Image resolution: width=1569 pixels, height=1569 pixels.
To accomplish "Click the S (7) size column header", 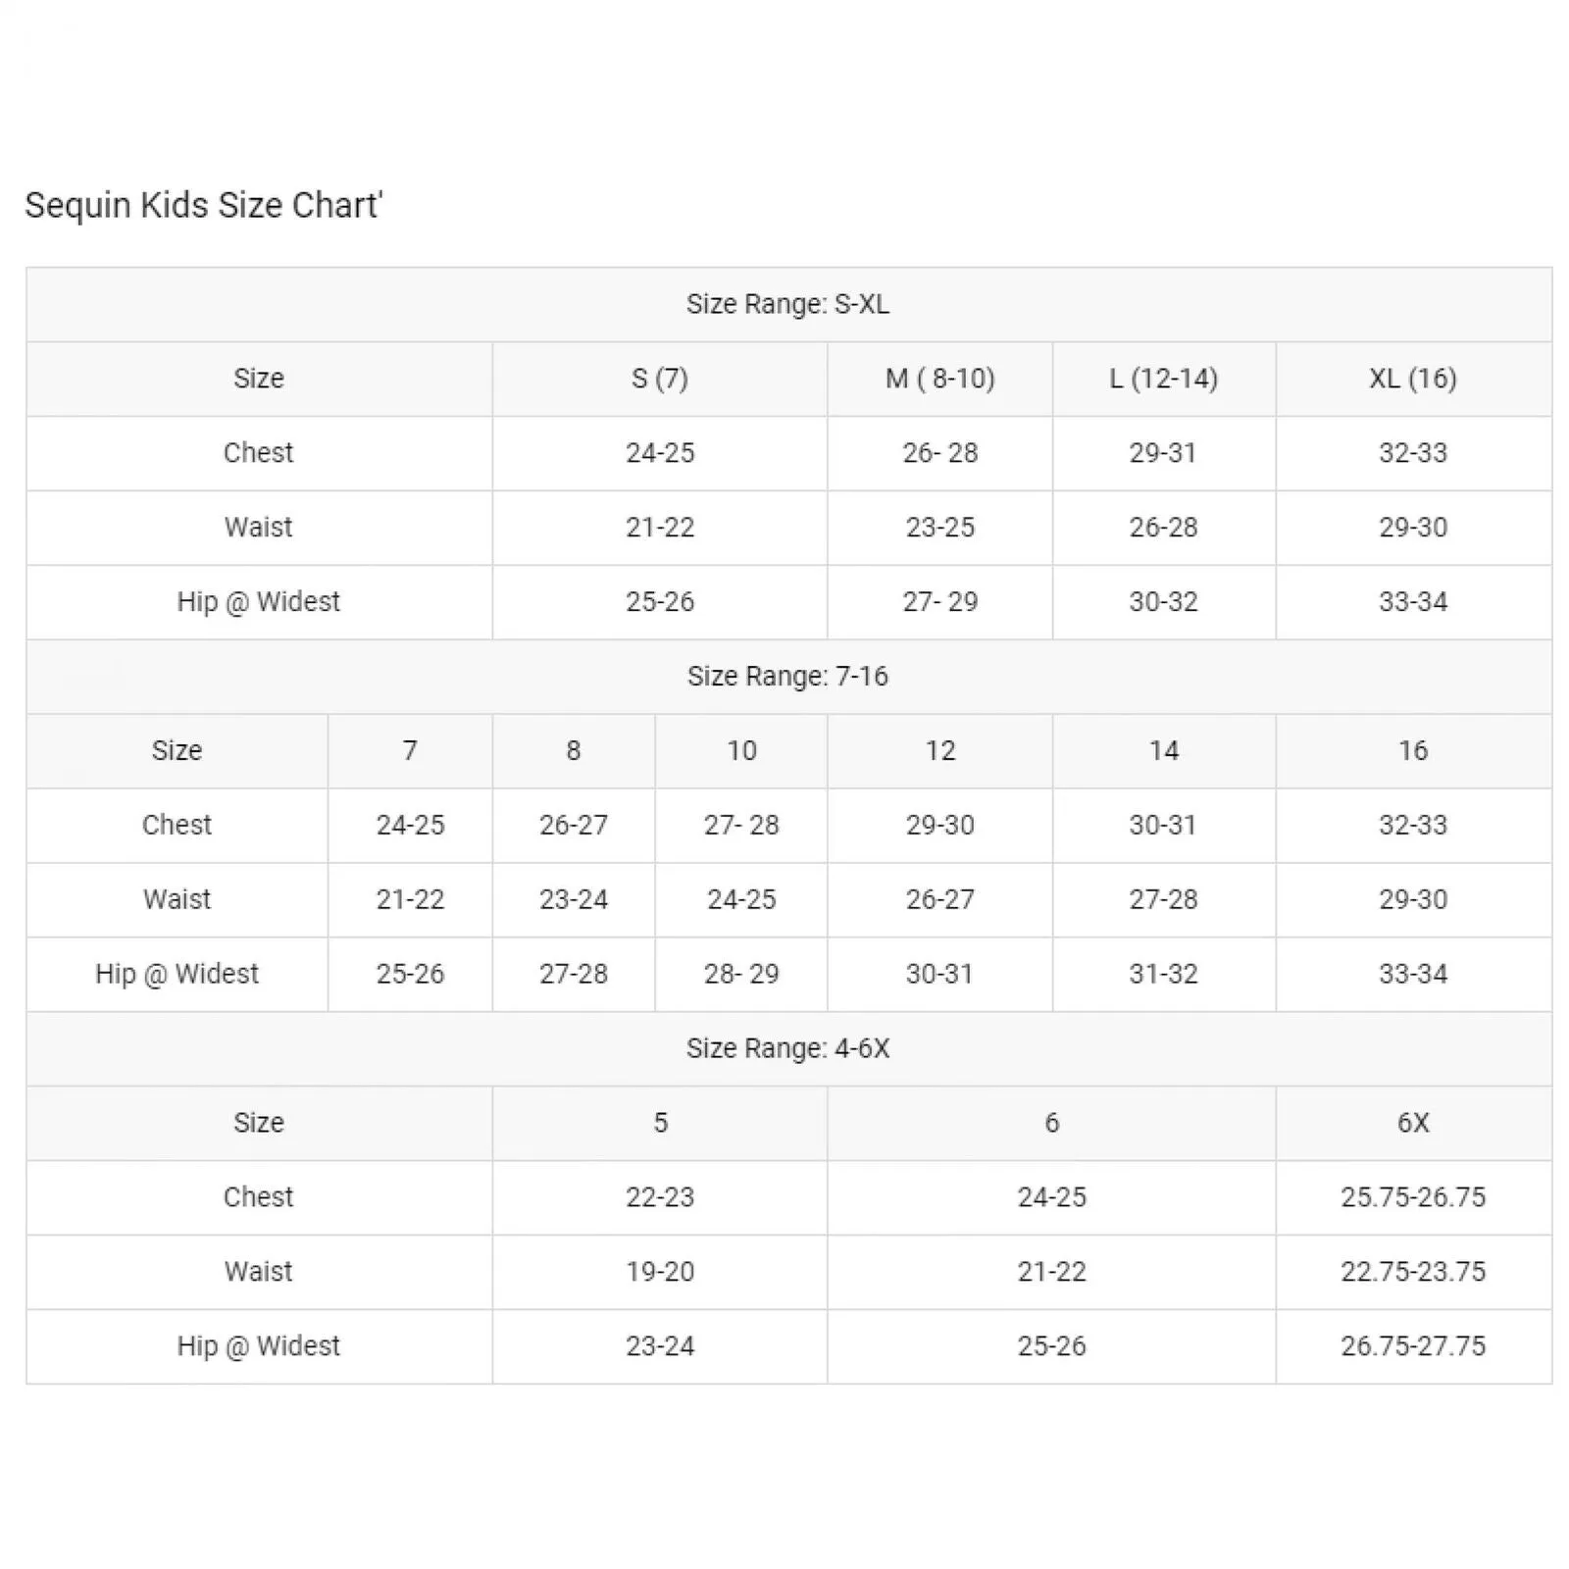I will point(660,379).
